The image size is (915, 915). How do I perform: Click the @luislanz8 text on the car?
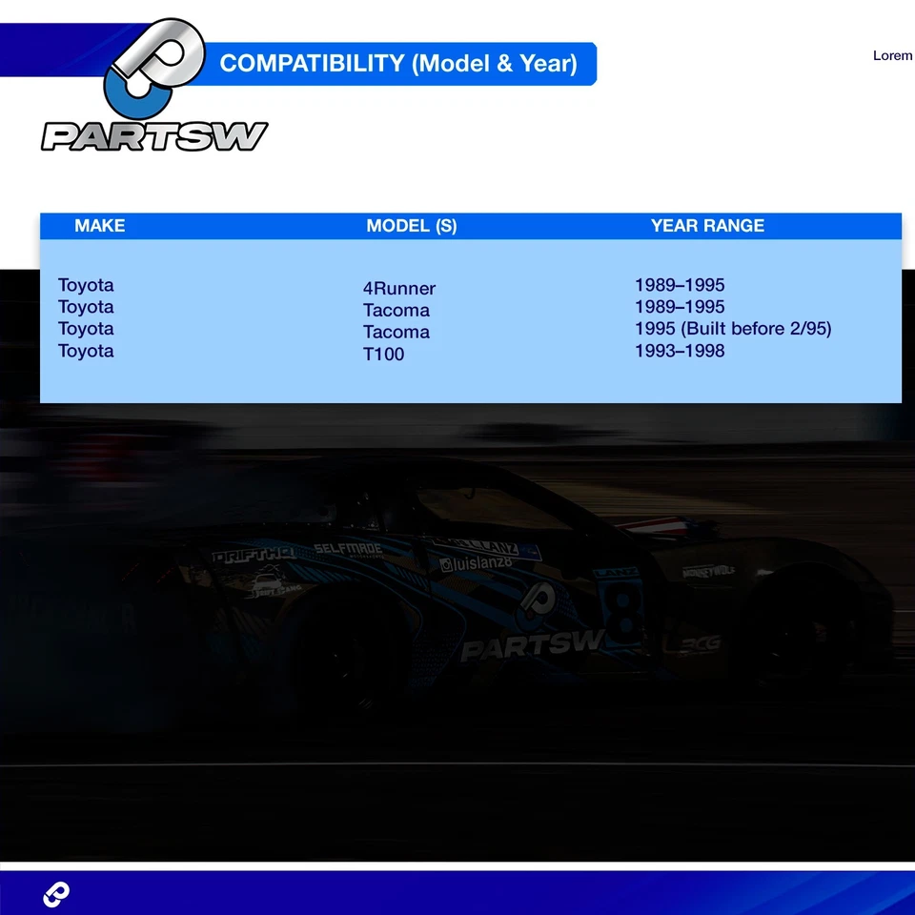tap(477, 563)
